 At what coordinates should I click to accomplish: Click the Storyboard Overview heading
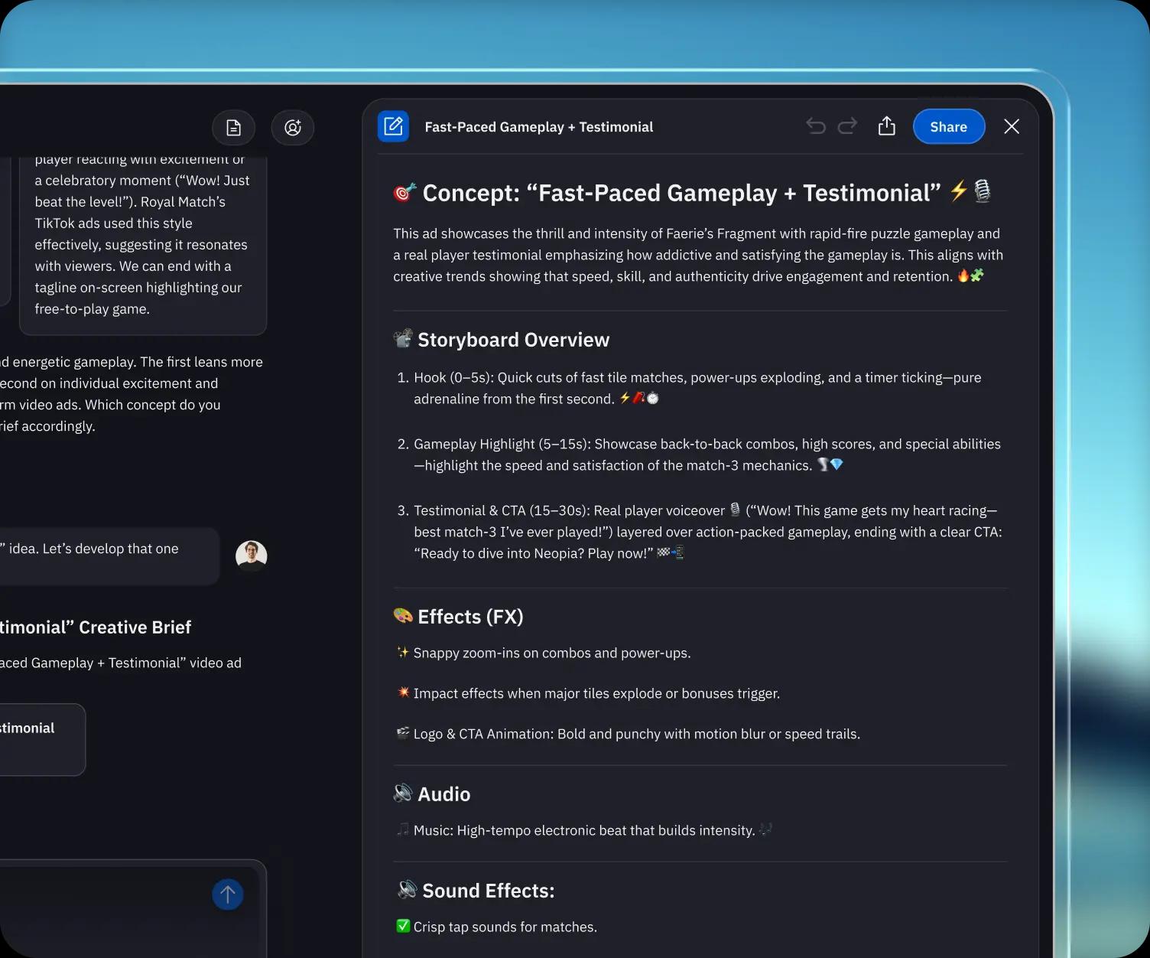click(502, 340)
